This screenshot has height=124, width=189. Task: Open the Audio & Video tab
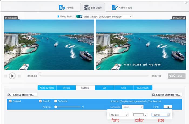click(47, 88)
